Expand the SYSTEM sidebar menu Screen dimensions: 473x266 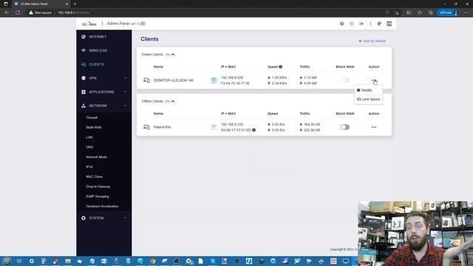[x=103, y=218]
